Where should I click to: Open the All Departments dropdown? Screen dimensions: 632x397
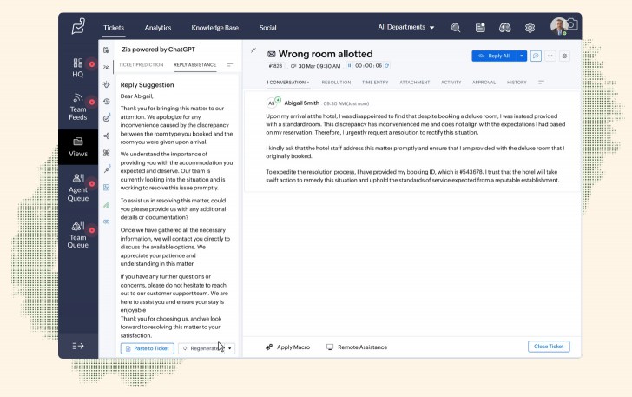[x=406, y=27]
